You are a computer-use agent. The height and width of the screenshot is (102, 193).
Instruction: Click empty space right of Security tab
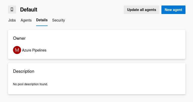pyautogui.click(x=123, y=20)
